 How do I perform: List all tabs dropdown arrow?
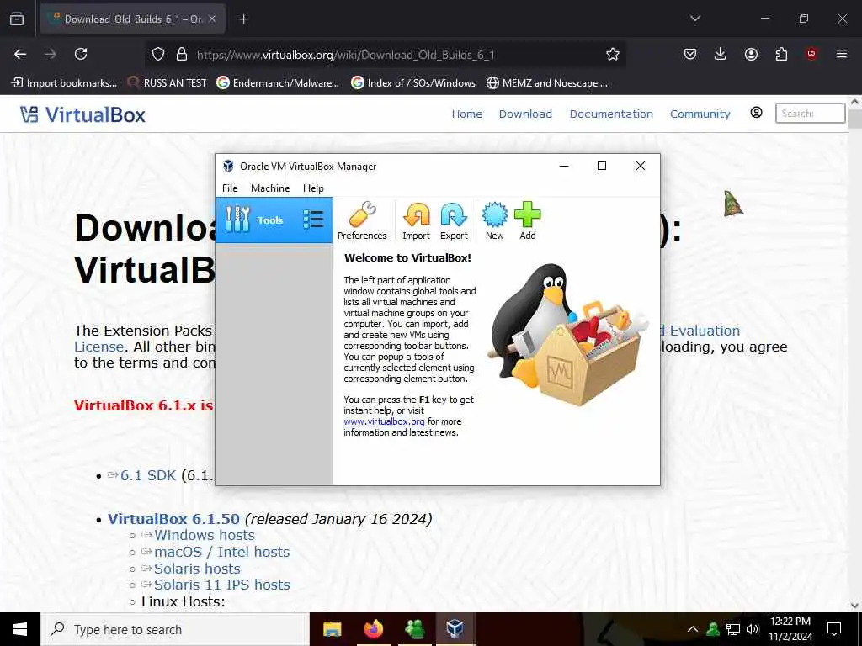click(694, 19)
